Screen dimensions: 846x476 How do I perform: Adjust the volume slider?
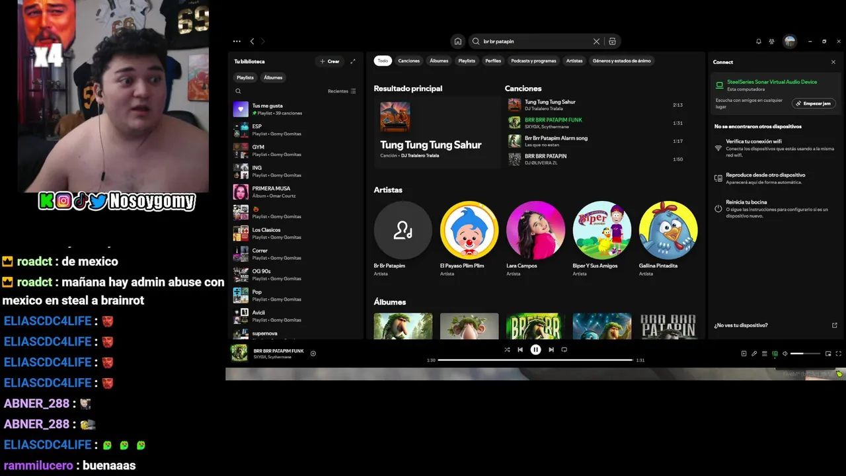coord(806,354)
